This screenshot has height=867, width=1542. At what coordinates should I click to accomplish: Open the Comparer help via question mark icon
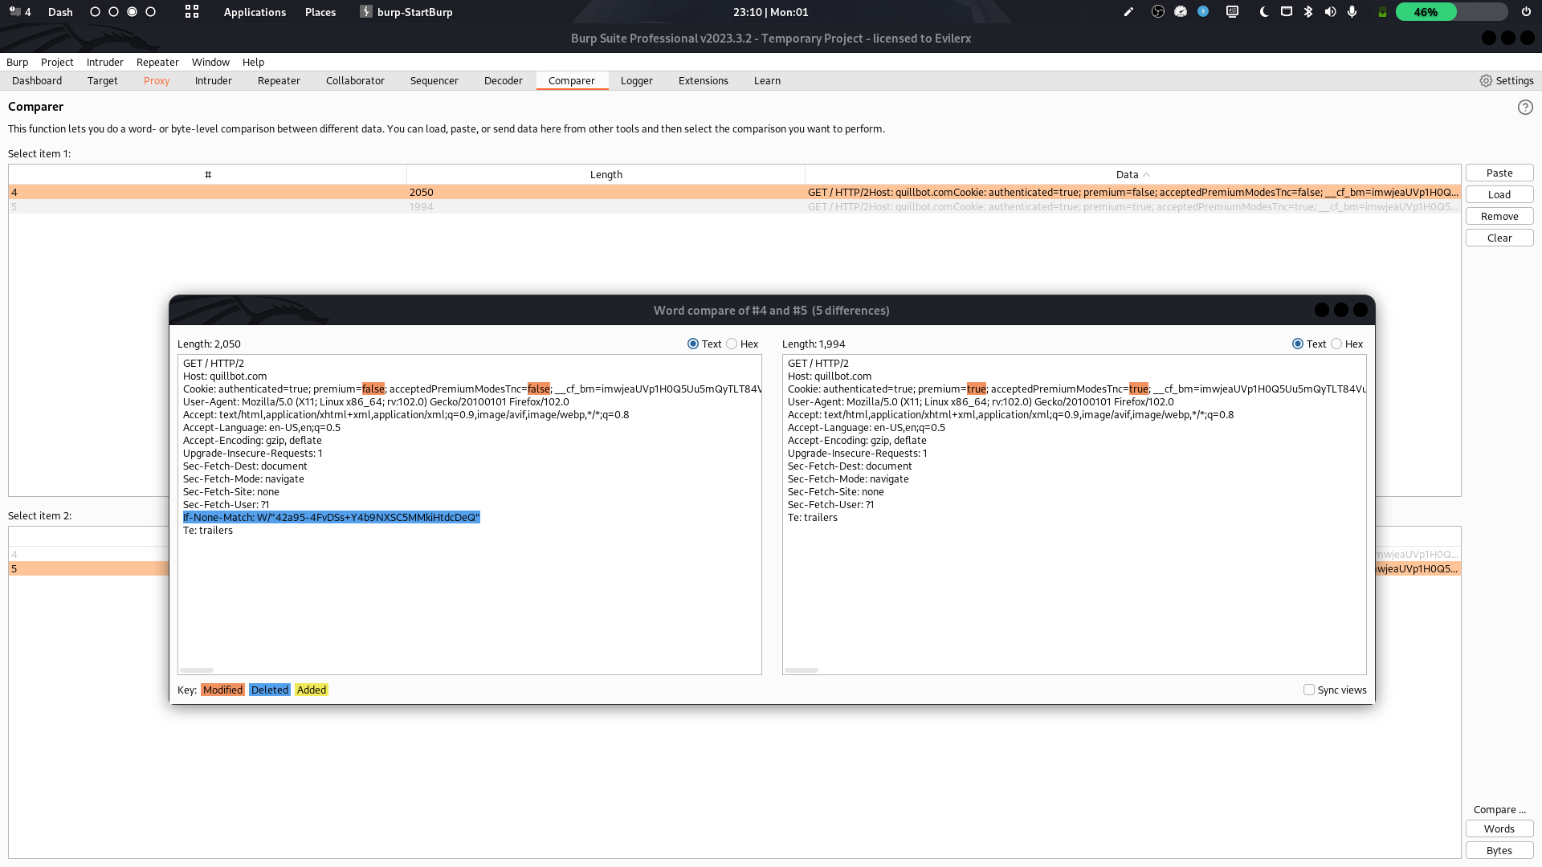click(1526, 107)
